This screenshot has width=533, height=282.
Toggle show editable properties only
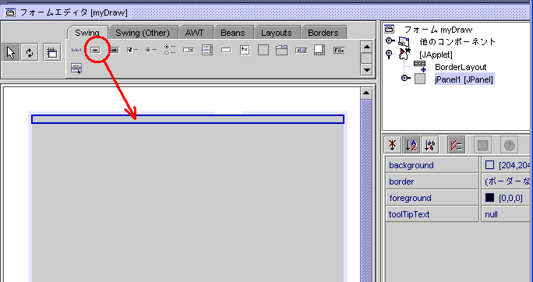tap(456, 146)
